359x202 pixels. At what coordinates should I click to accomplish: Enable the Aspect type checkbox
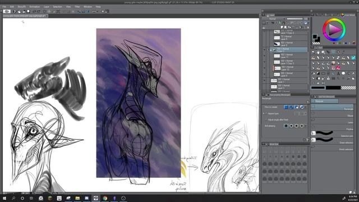(x=266, y=113)
